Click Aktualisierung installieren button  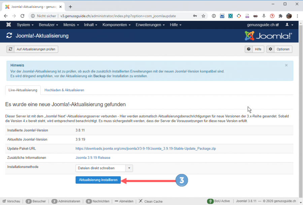pyautogui.click(x=98, y=180)
